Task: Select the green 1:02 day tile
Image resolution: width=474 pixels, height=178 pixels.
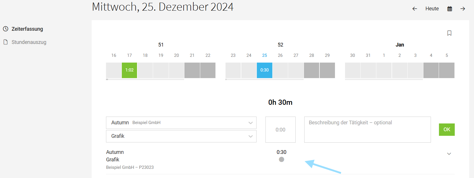Action: (129, 70)
